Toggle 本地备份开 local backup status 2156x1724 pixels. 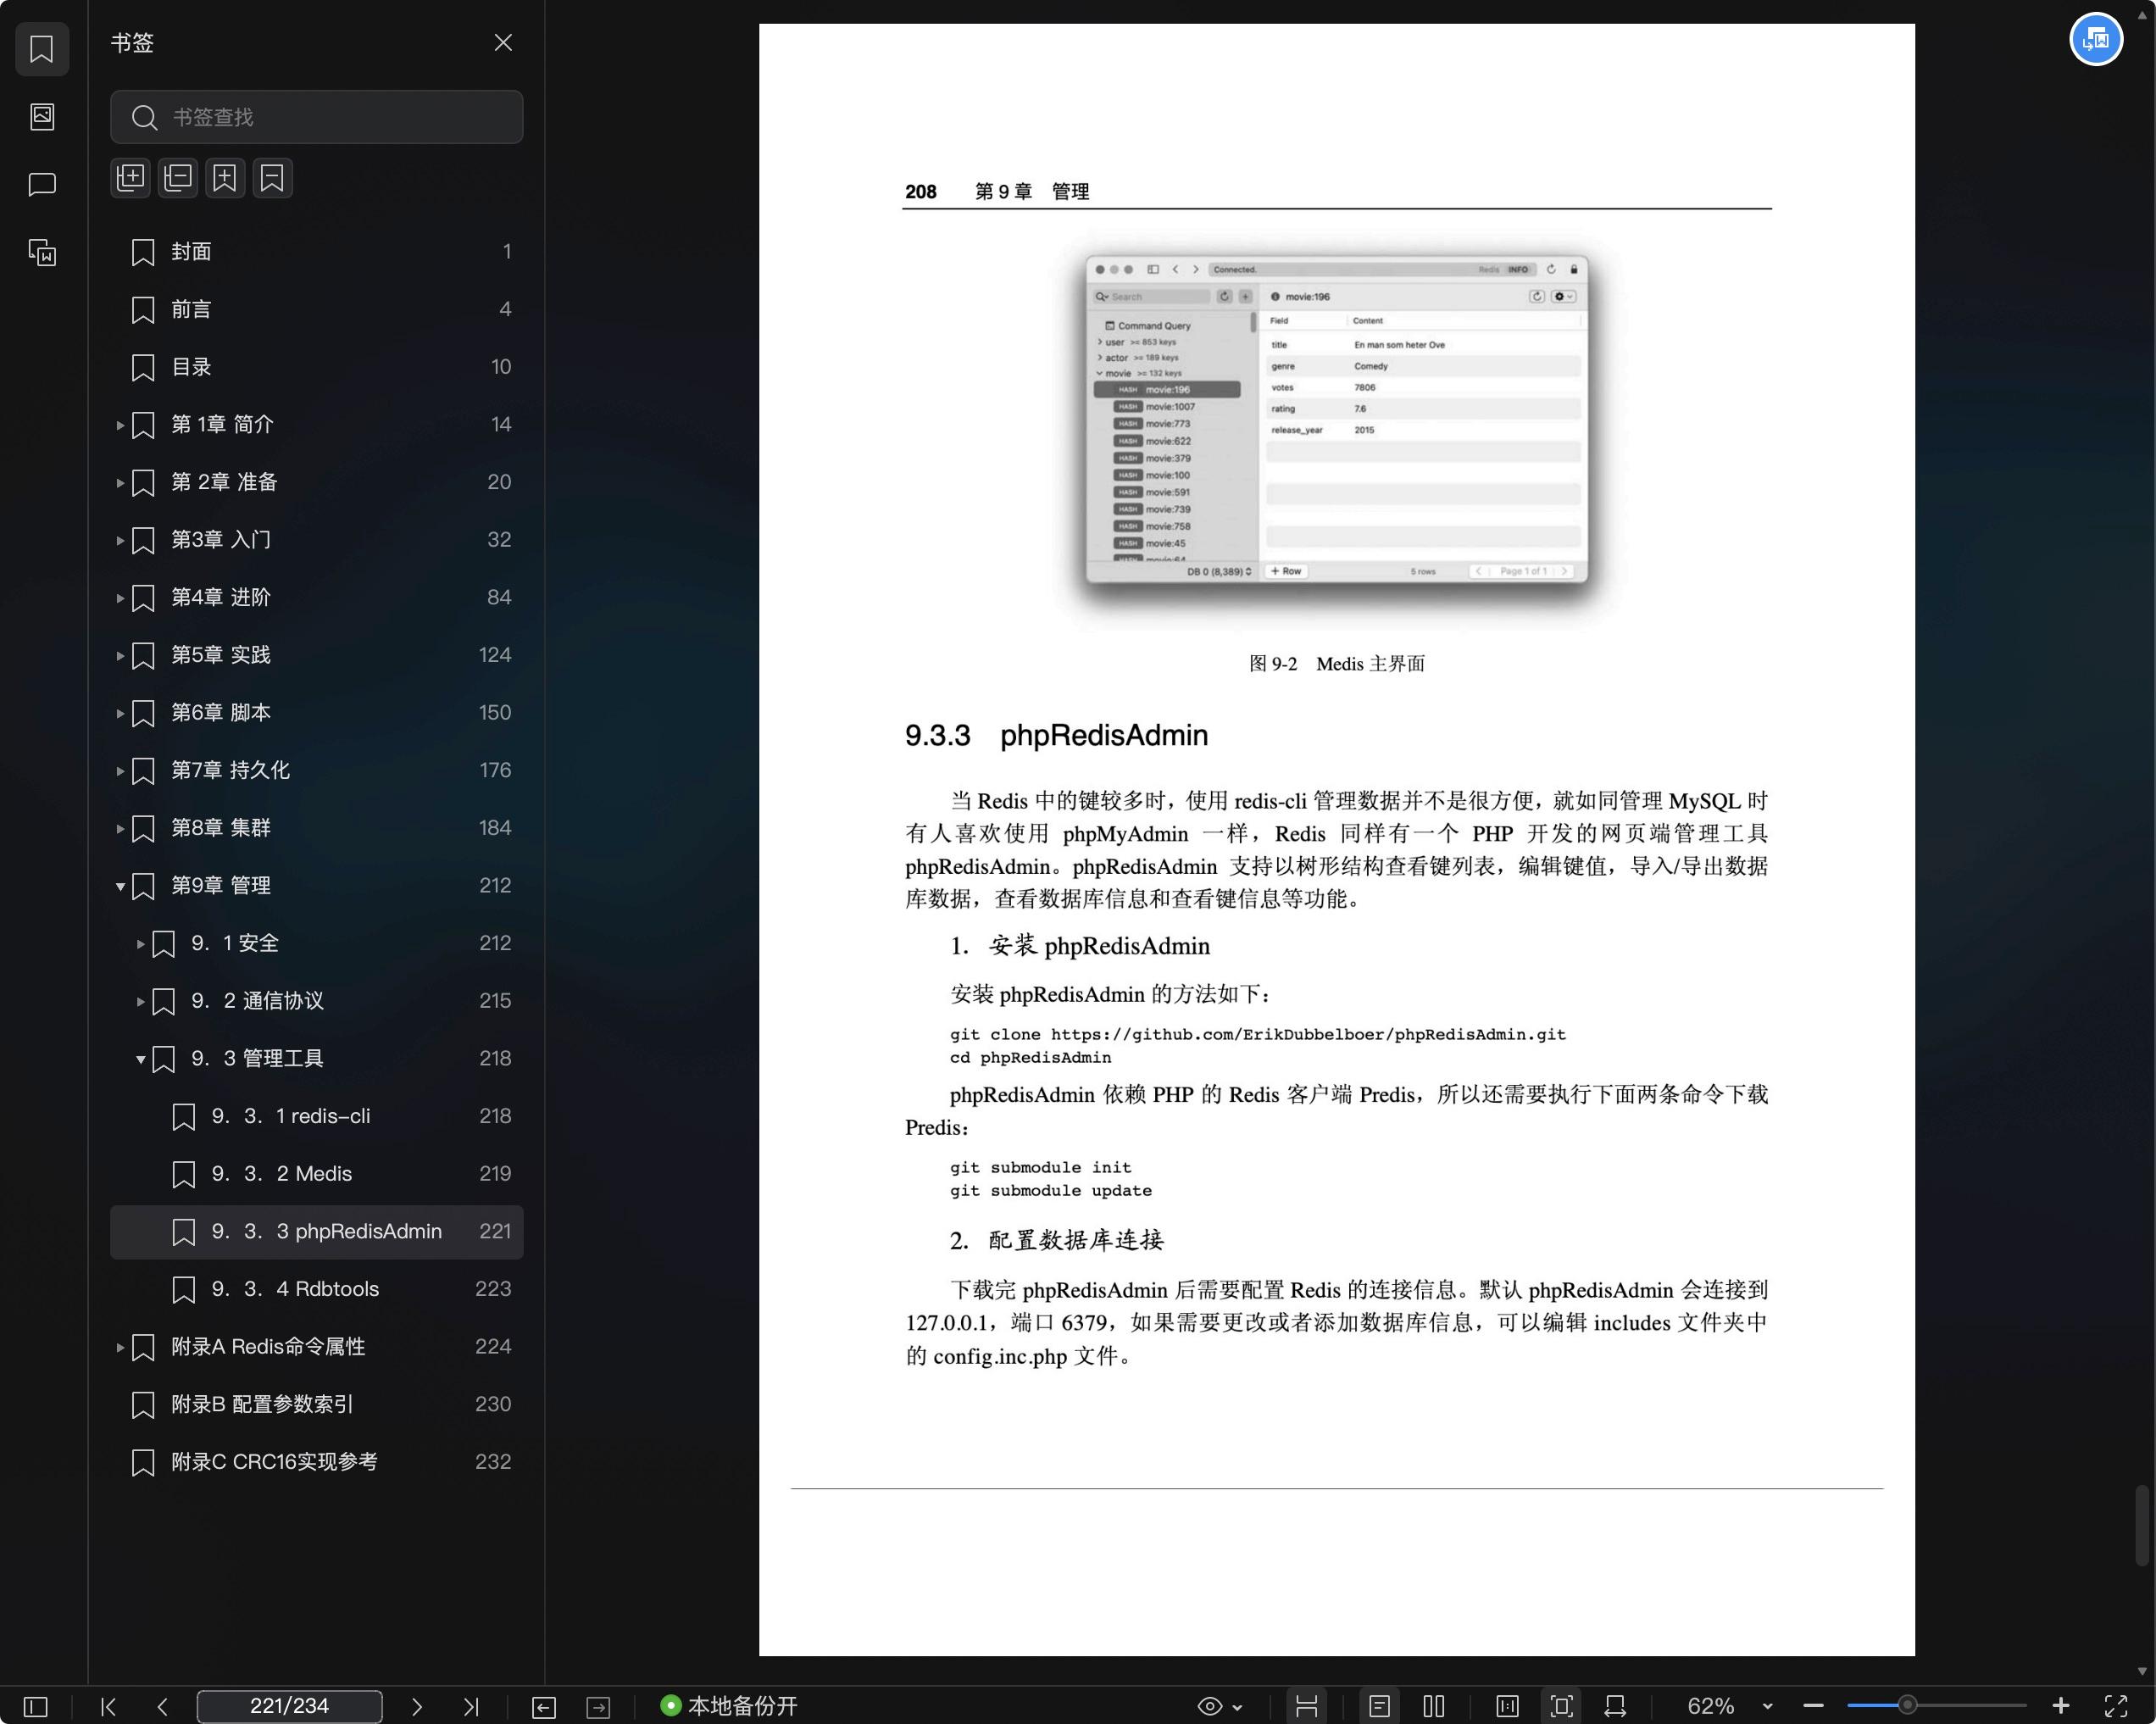pos(729,1706)
